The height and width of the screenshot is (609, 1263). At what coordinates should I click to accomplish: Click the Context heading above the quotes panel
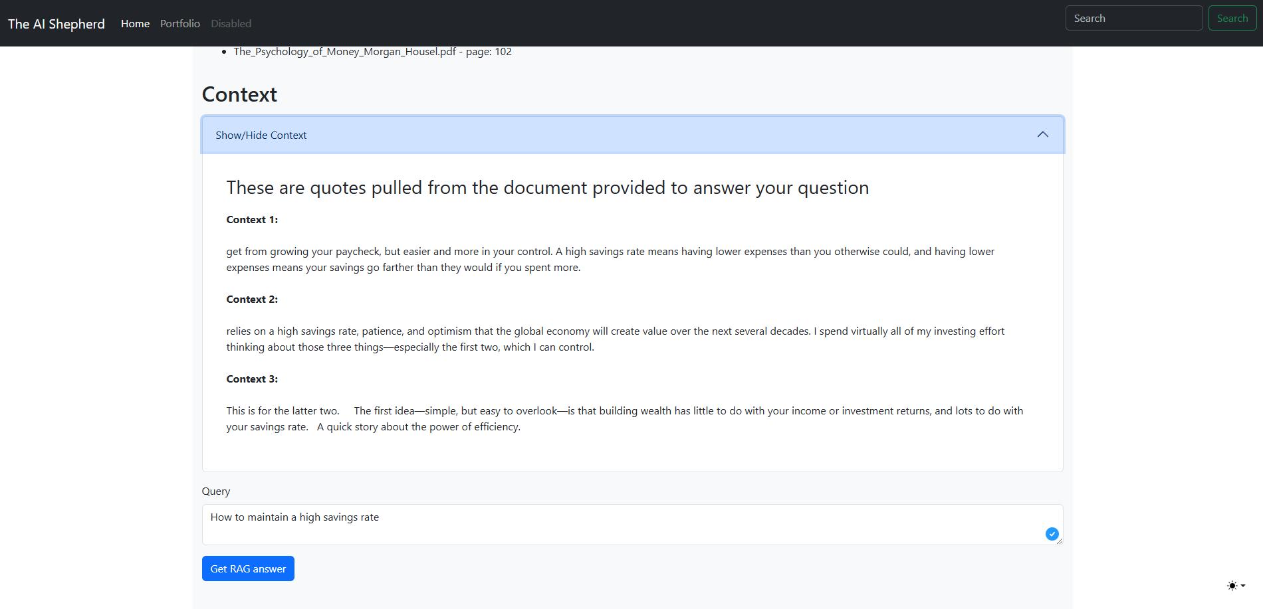239,94
